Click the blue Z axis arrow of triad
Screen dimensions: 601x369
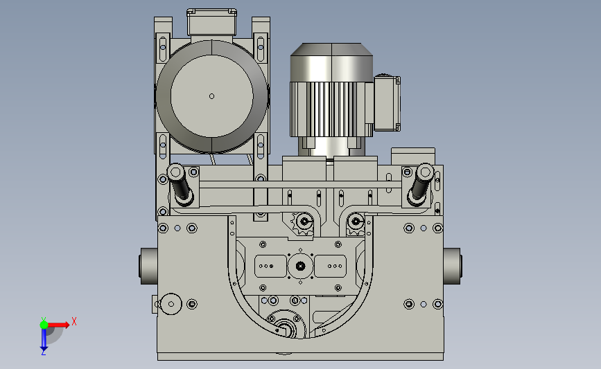44,339
